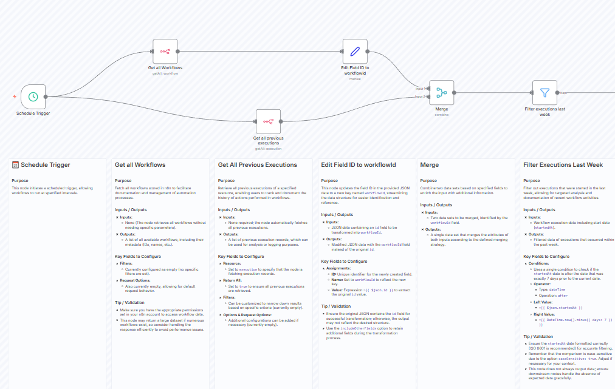Viewport: 615px width, 389px height.
Task: Open the pencil icon on Edit Field node
Action: 354,51
